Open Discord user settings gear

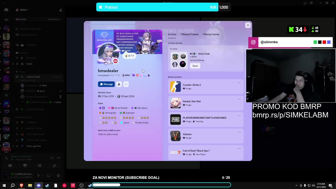(x=58, y=176)
